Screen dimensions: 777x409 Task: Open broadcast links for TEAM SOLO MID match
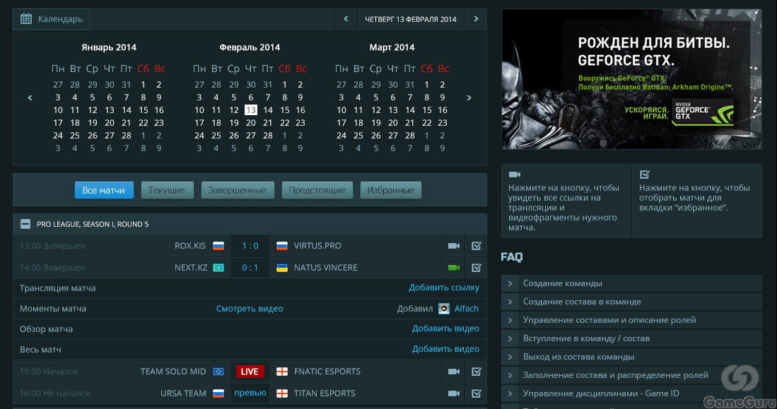click(453, 372)
